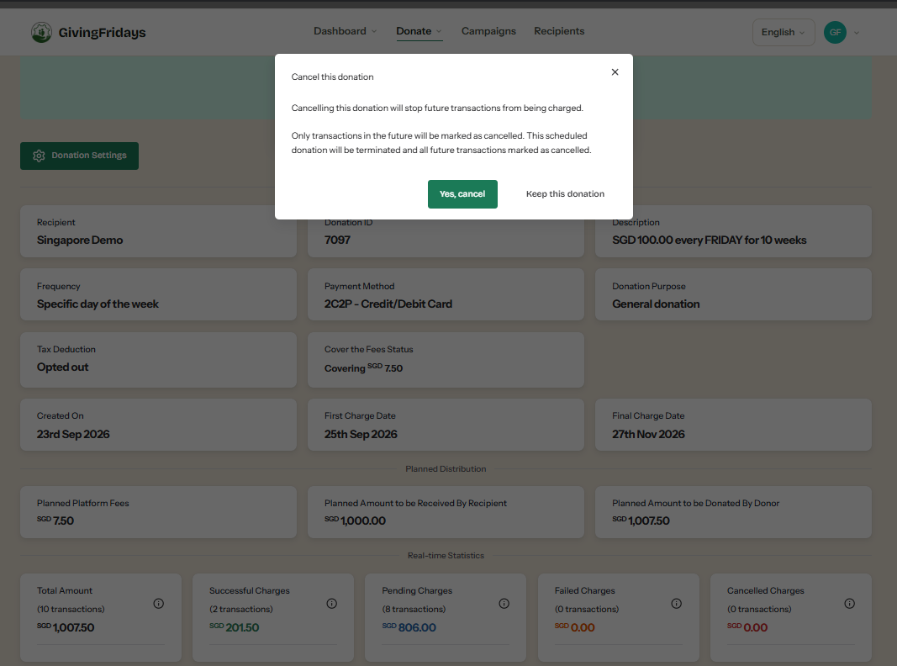Click Successful Charges amount SGD 201.50

point(234,627)
